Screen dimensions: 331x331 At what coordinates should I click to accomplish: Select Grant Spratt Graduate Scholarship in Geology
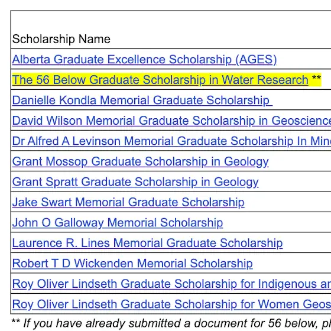(x=135, y=182)
